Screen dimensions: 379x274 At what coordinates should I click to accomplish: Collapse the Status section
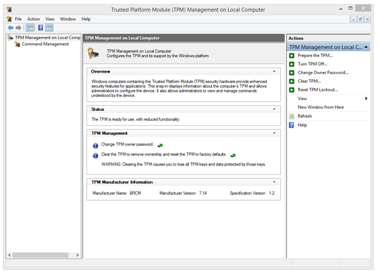(275, 109)
